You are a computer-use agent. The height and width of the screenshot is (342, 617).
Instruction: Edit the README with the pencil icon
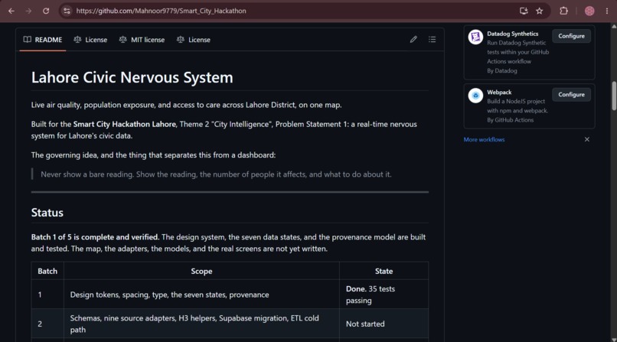coord(413,39)
